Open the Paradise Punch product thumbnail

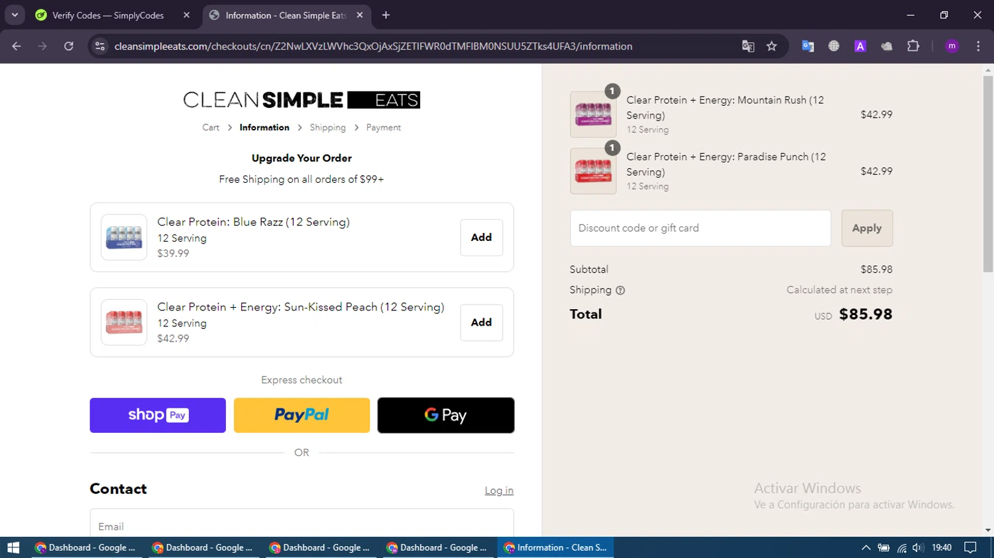coord(593,171)
